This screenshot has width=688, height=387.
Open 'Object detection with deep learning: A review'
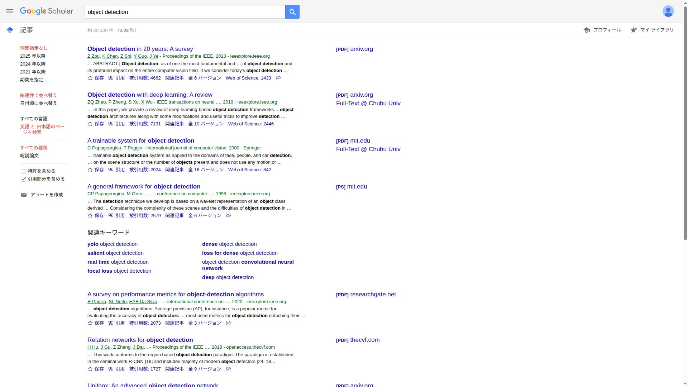click(150, 95)
